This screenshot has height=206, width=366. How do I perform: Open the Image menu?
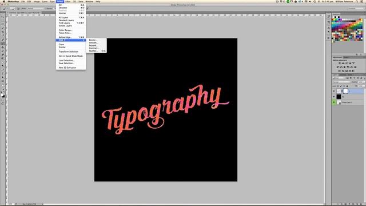(37, 1)
